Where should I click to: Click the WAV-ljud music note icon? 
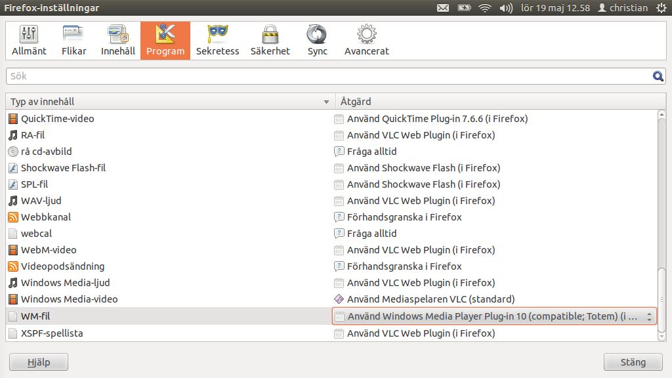13,201
